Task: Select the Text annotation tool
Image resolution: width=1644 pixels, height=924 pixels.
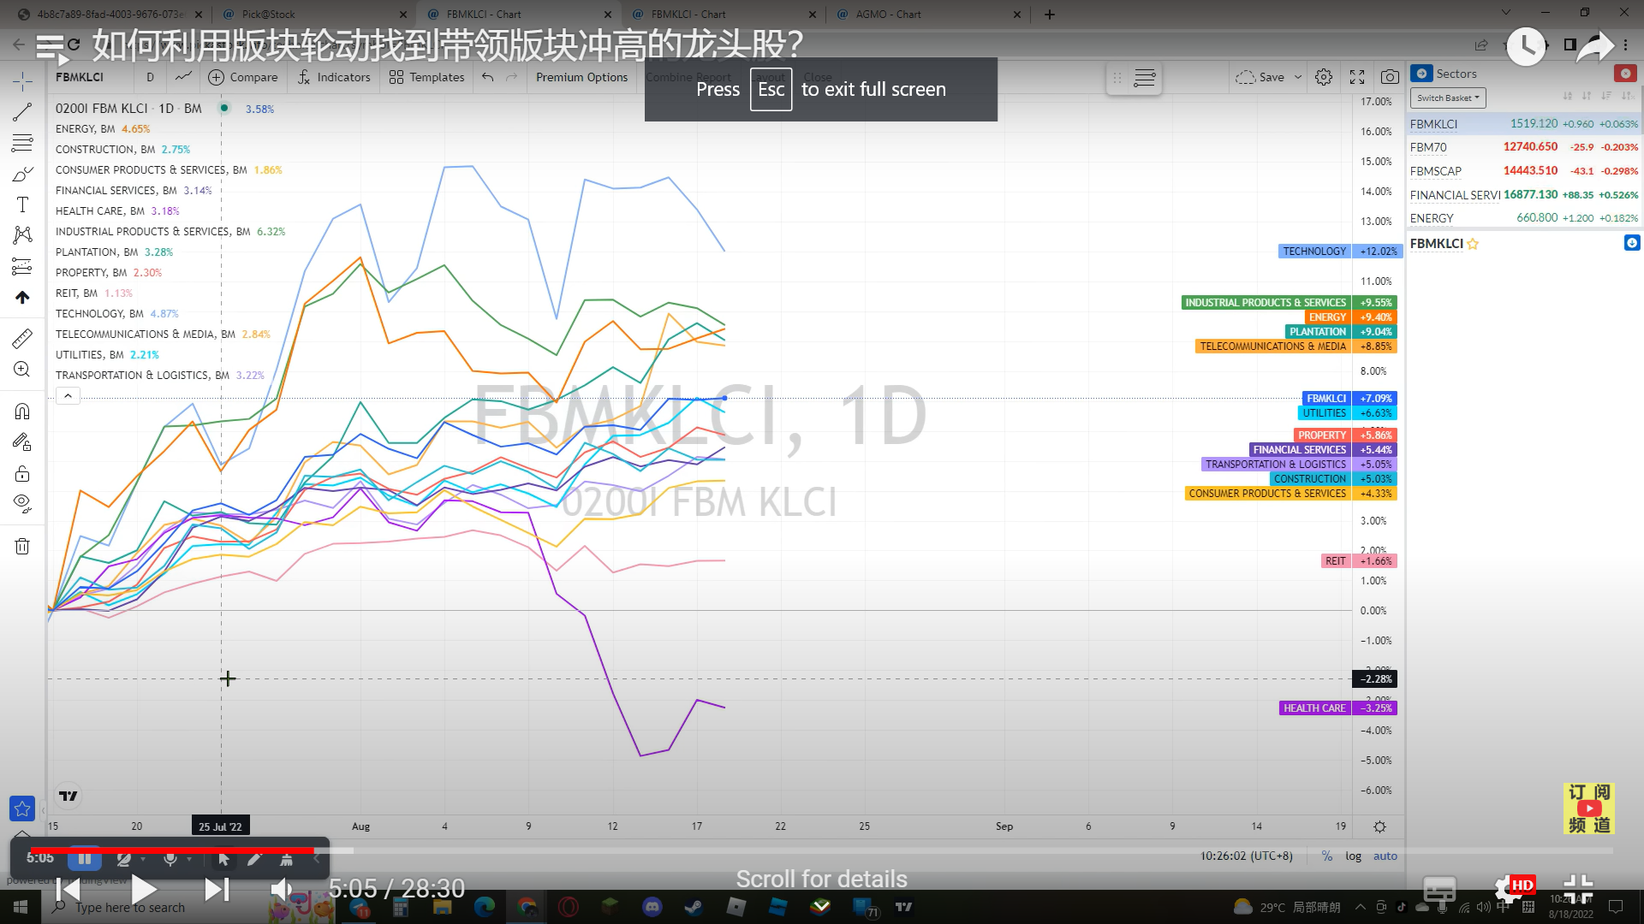Action: (x=21, y=204)
